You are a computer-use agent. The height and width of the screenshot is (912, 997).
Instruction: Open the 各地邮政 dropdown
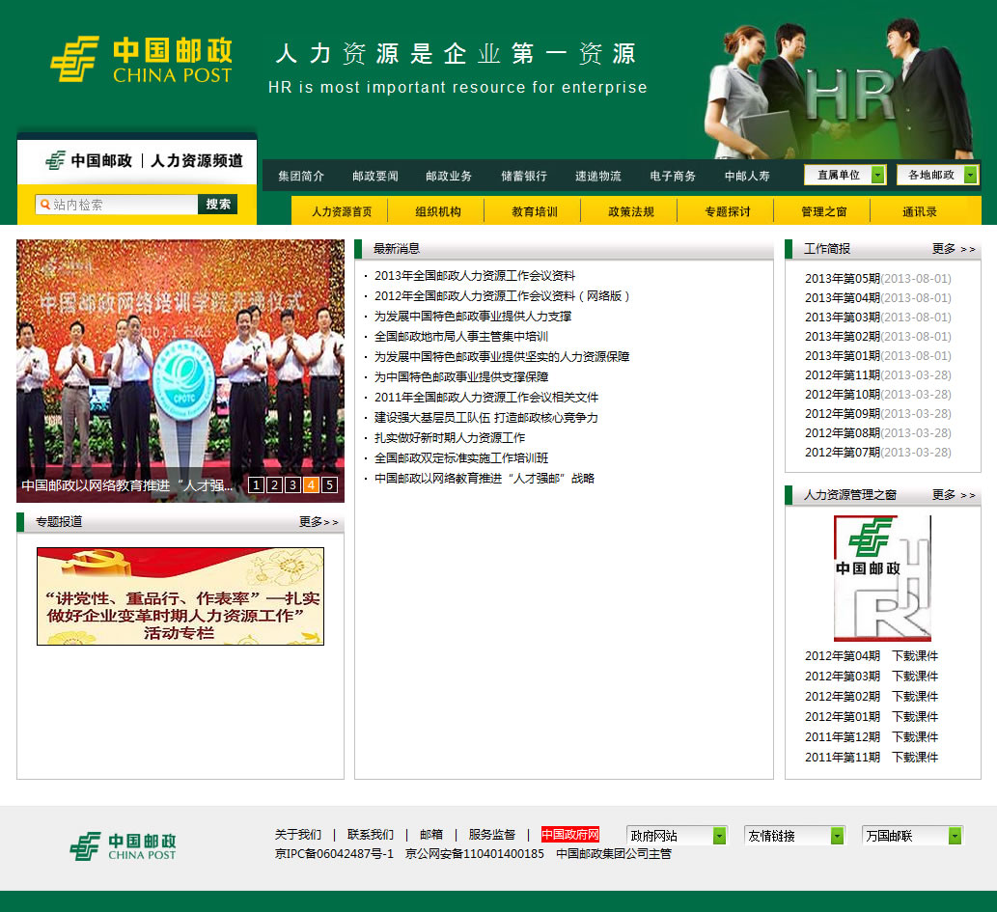pos(937,175)
